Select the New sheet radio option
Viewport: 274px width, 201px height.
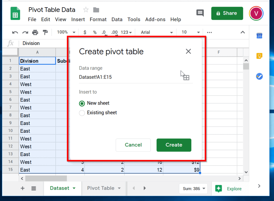tap(82, 104)
